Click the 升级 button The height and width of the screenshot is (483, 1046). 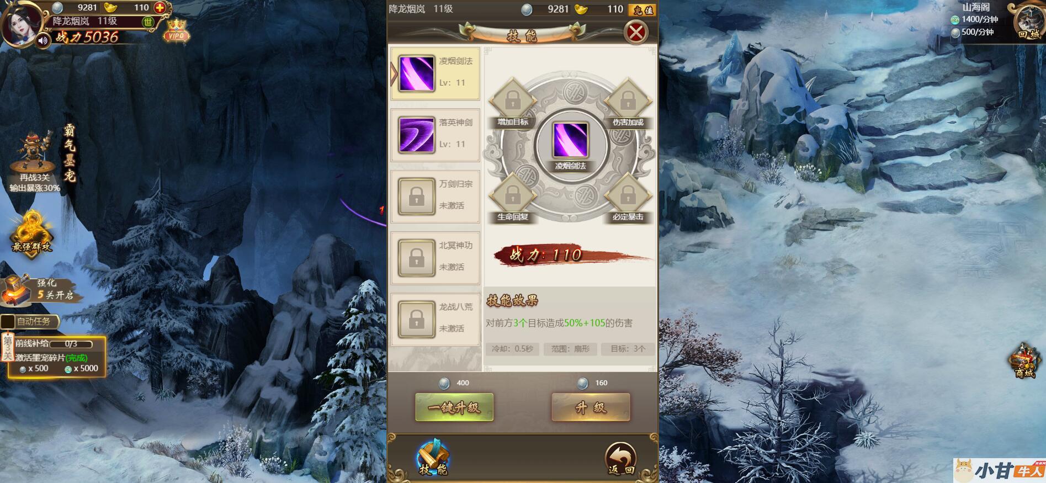coord(591,407)
